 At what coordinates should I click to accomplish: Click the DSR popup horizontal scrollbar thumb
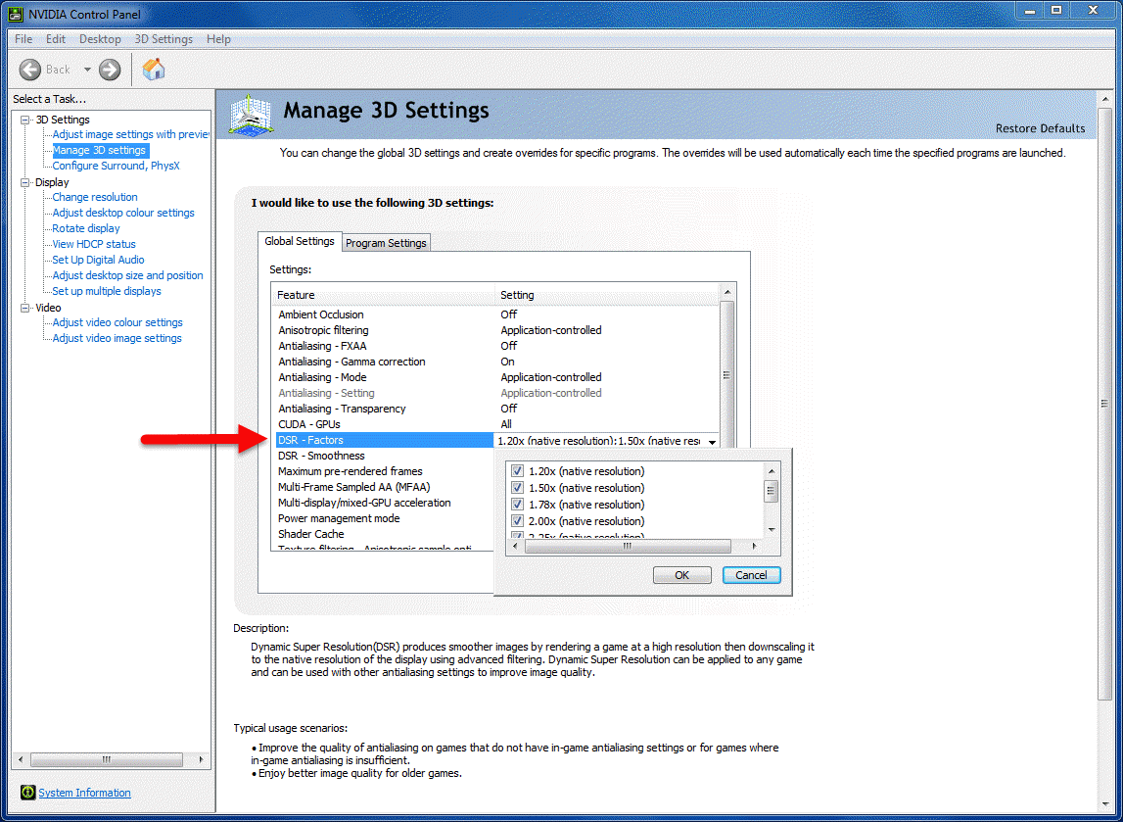pos(628,546)
